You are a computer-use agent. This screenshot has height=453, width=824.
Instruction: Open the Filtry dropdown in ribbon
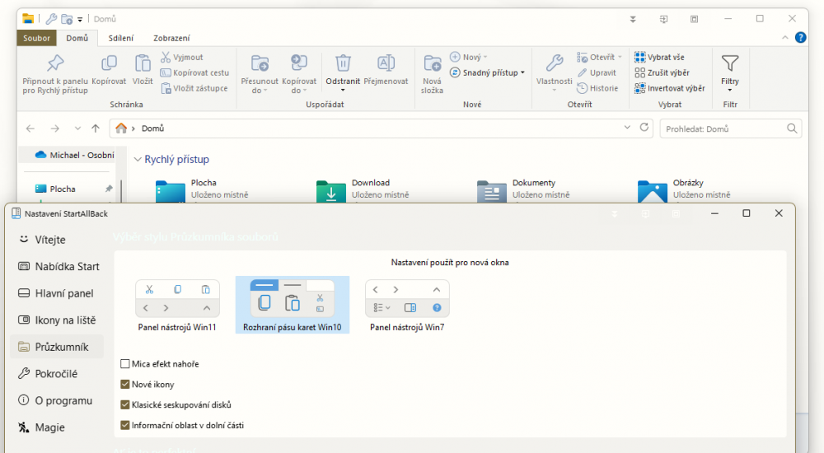coord(729,72)
